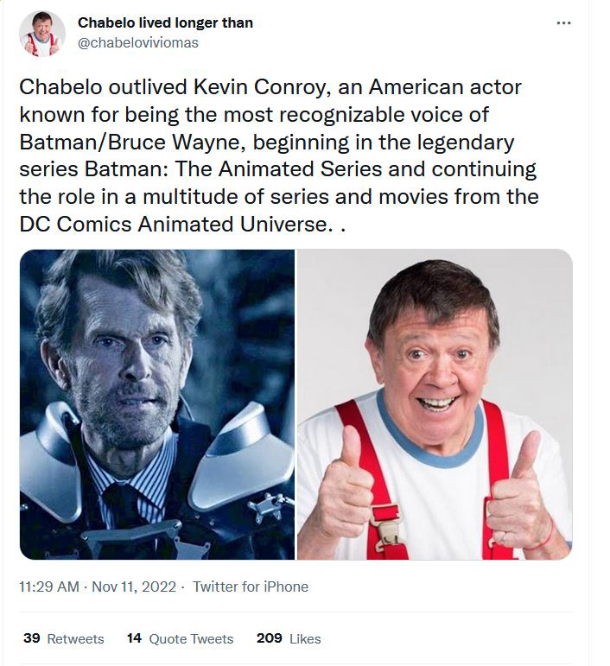Open the right photo of the thumbs-up man

(434, 404)
